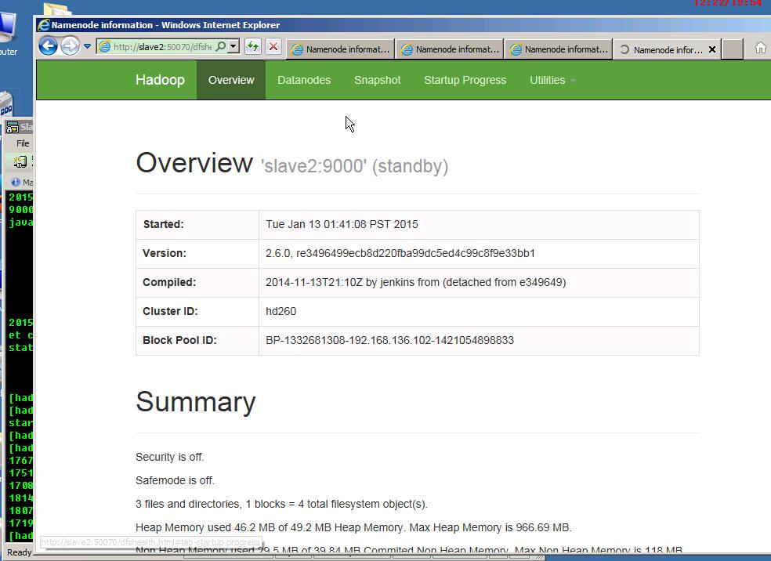771x561 pixels.
Task: Switch to second Namenode information tab
Action: (450, 49)
